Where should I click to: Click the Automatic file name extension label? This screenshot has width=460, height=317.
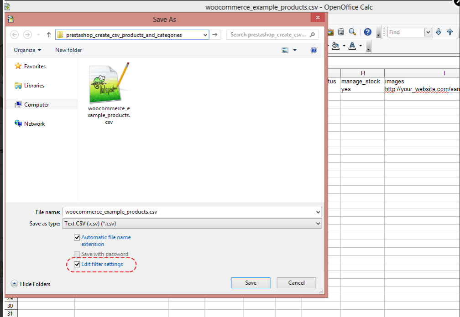point(106,240)
